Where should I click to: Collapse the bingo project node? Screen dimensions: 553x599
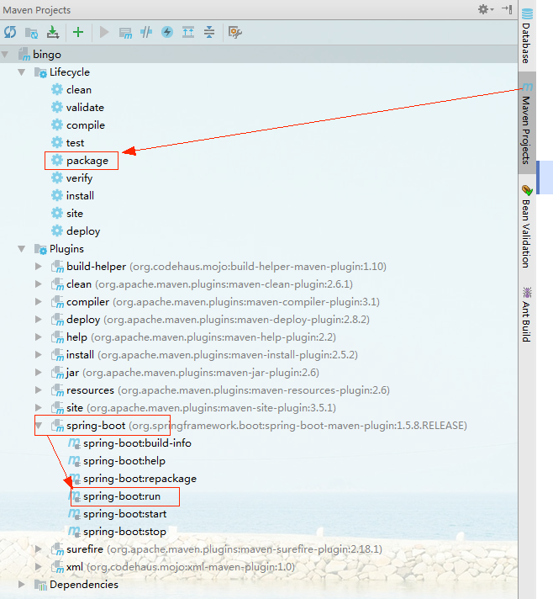5,55
